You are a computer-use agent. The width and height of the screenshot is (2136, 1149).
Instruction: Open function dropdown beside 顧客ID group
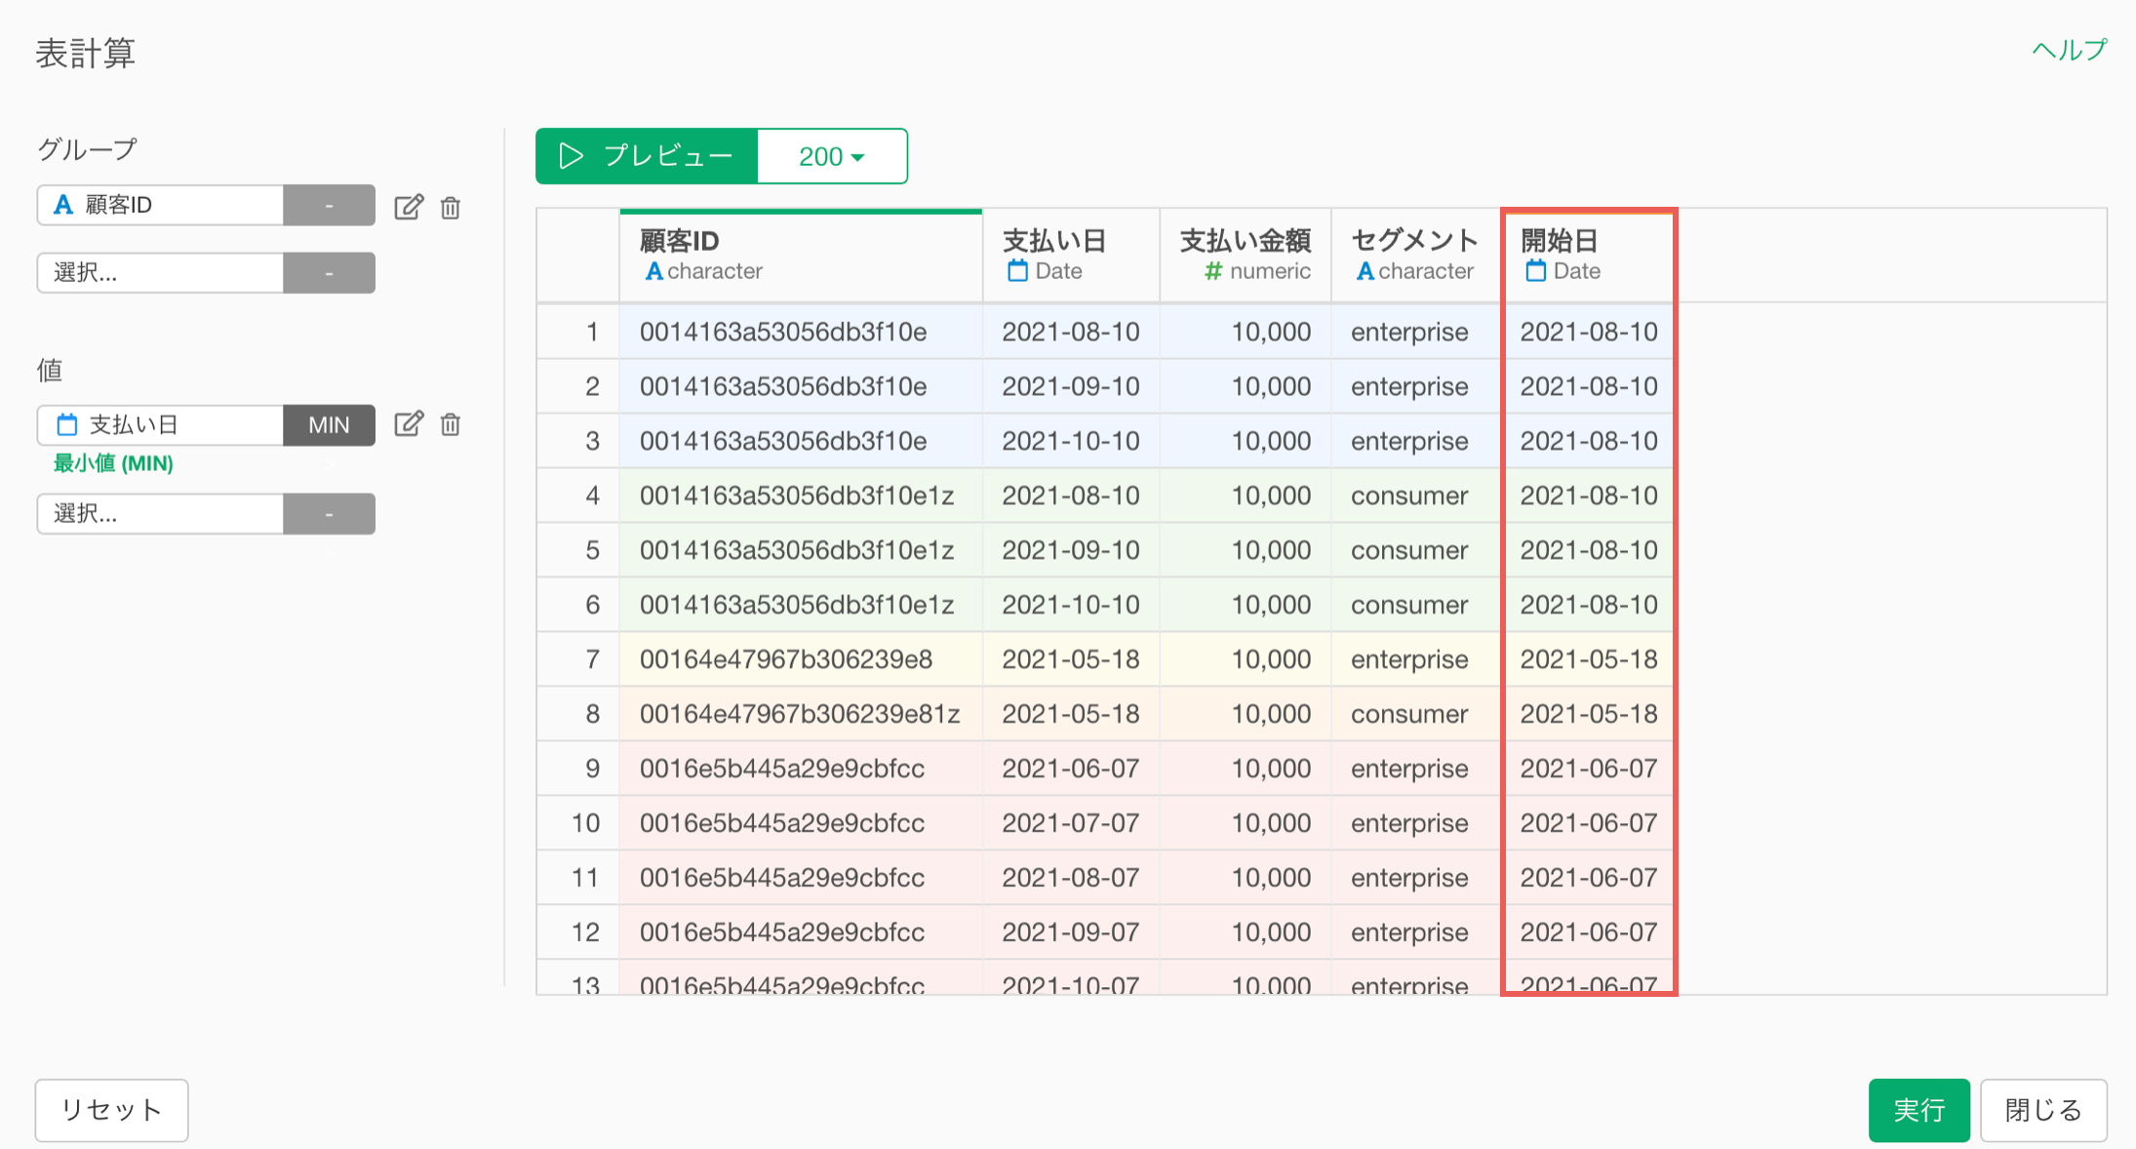329,206
